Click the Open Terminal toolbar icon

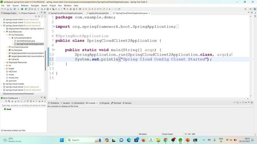[x=14, y=9]
